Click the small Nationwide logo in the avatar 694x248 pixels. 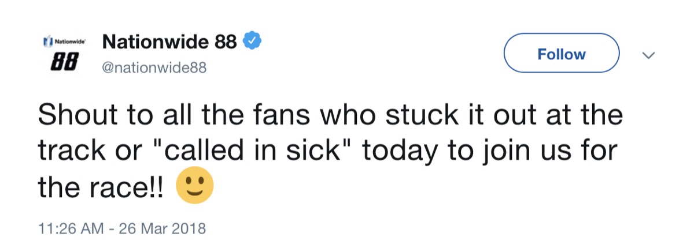pos(65,42)
